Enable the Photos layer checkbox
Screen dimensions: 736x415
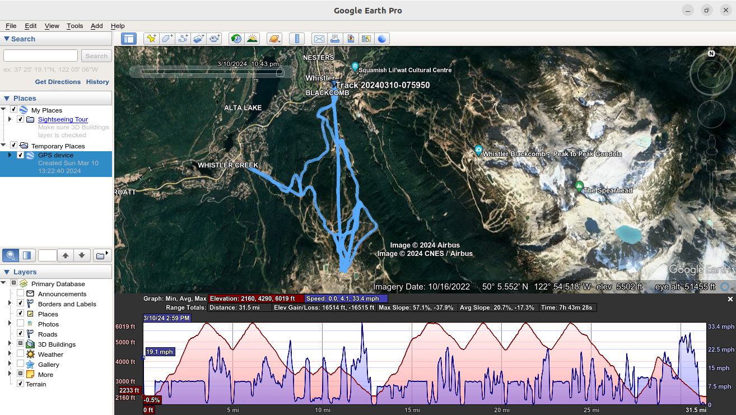(x=21, y=324)
